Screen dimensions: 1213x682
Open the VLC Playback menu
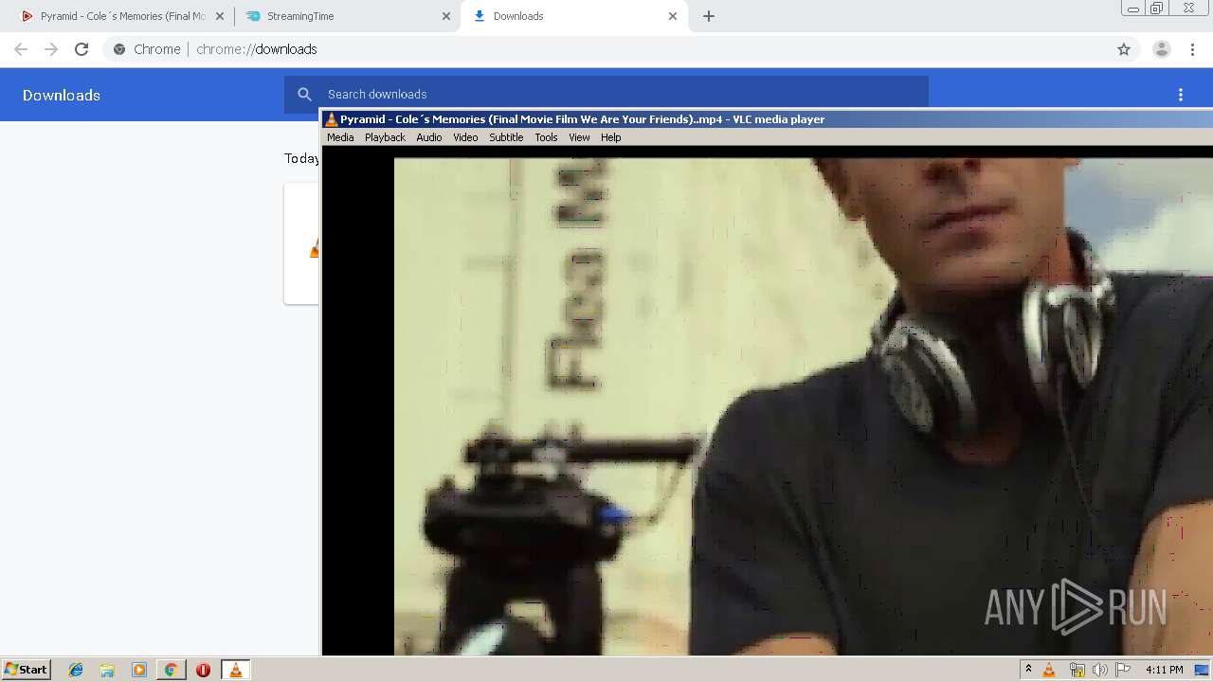click(x=385, y=137)
